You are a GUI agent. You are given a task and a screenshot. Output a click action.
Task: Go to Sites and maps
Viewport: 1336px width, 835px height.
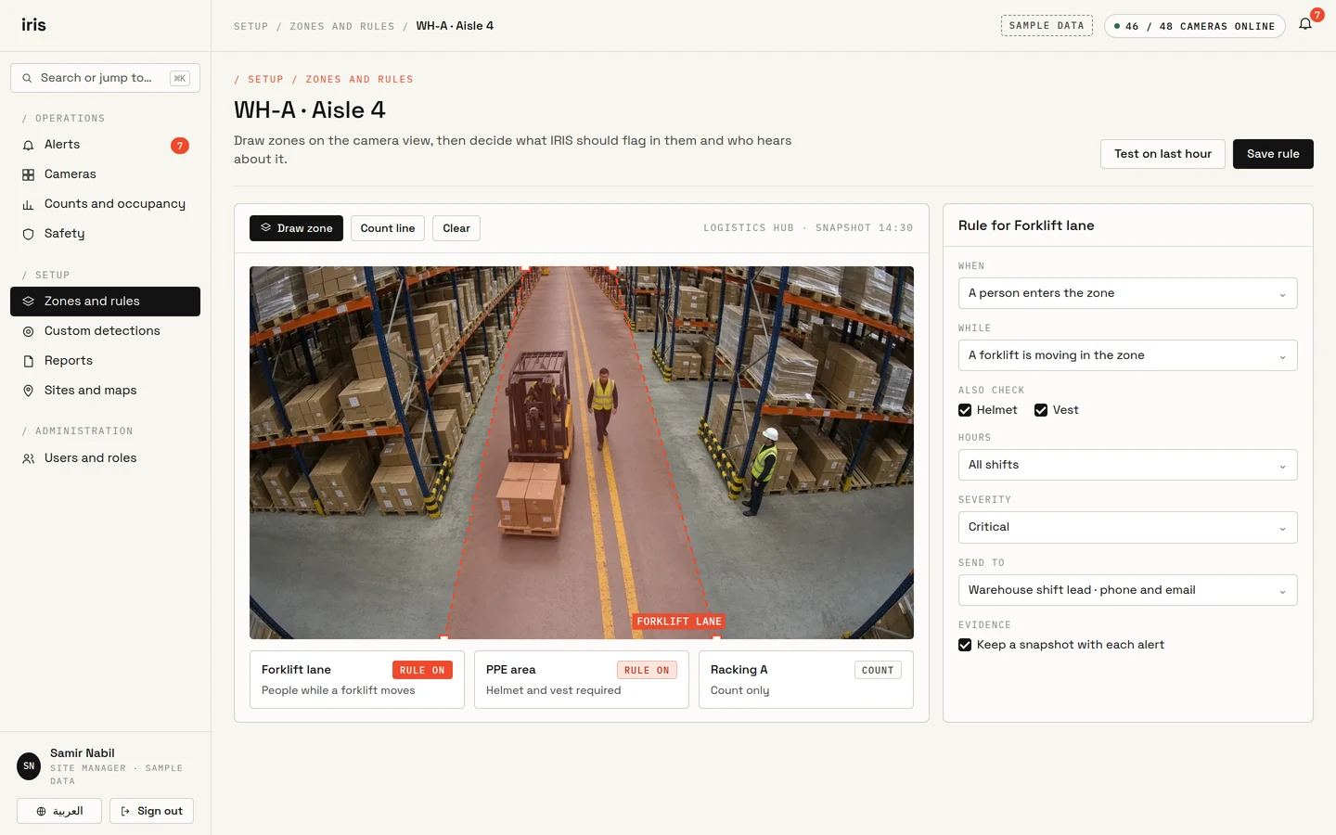(x=105, y=391)
